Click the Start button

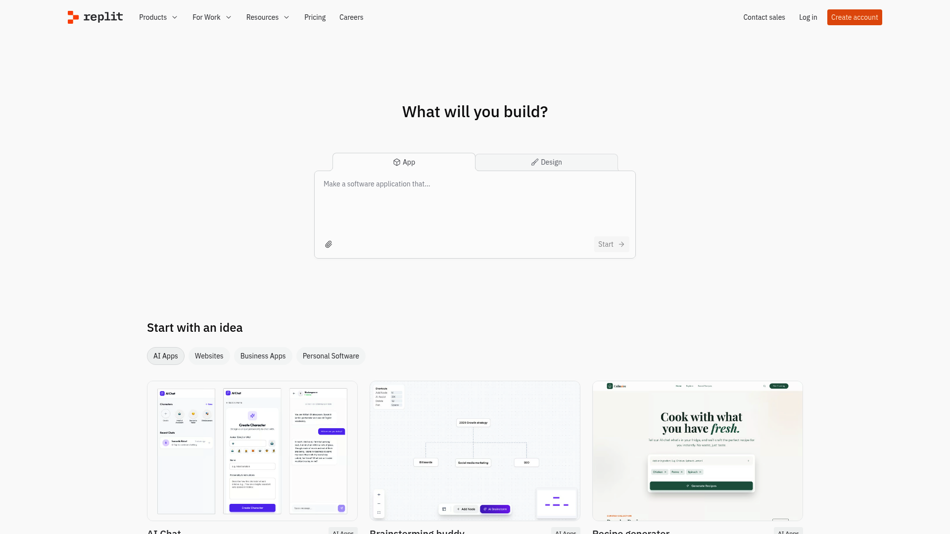coord(612,244)
